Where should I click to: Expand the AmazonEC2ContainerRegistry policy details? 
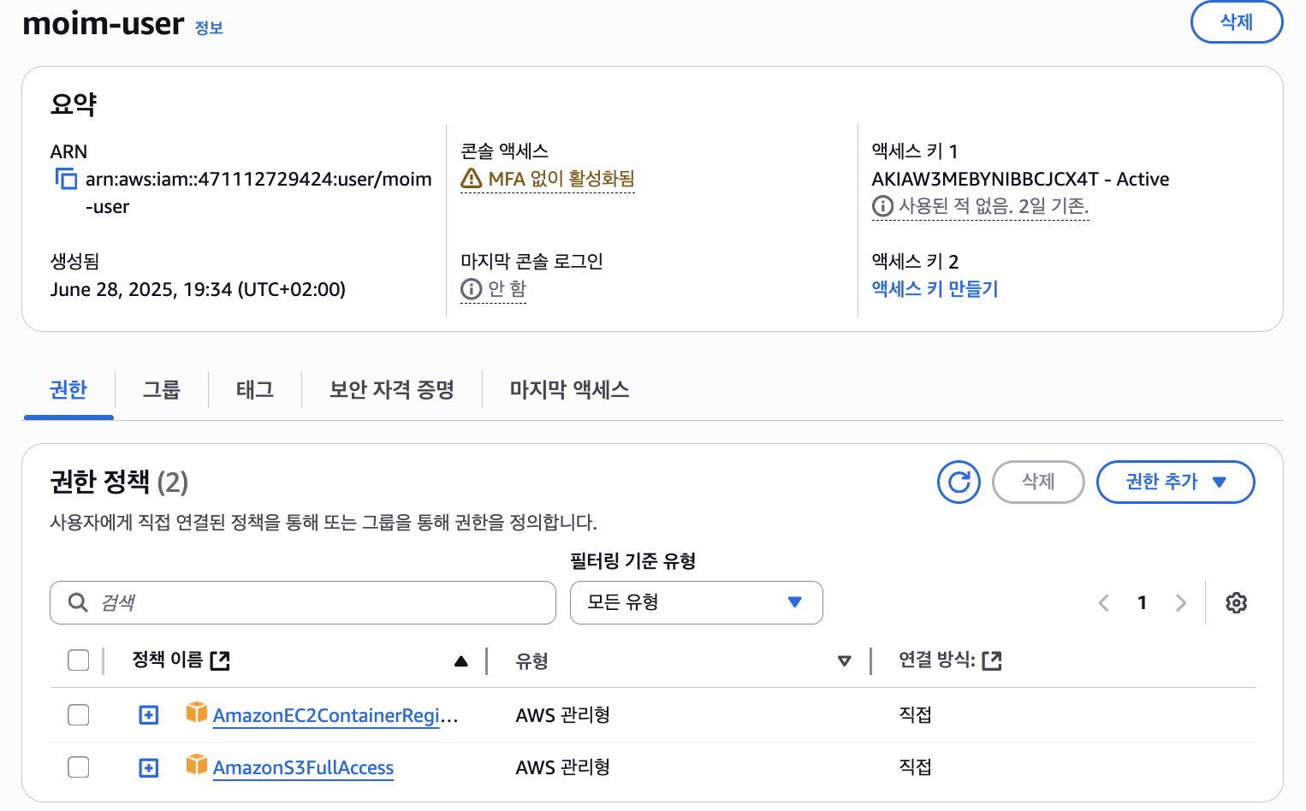(x=149, y=714)
